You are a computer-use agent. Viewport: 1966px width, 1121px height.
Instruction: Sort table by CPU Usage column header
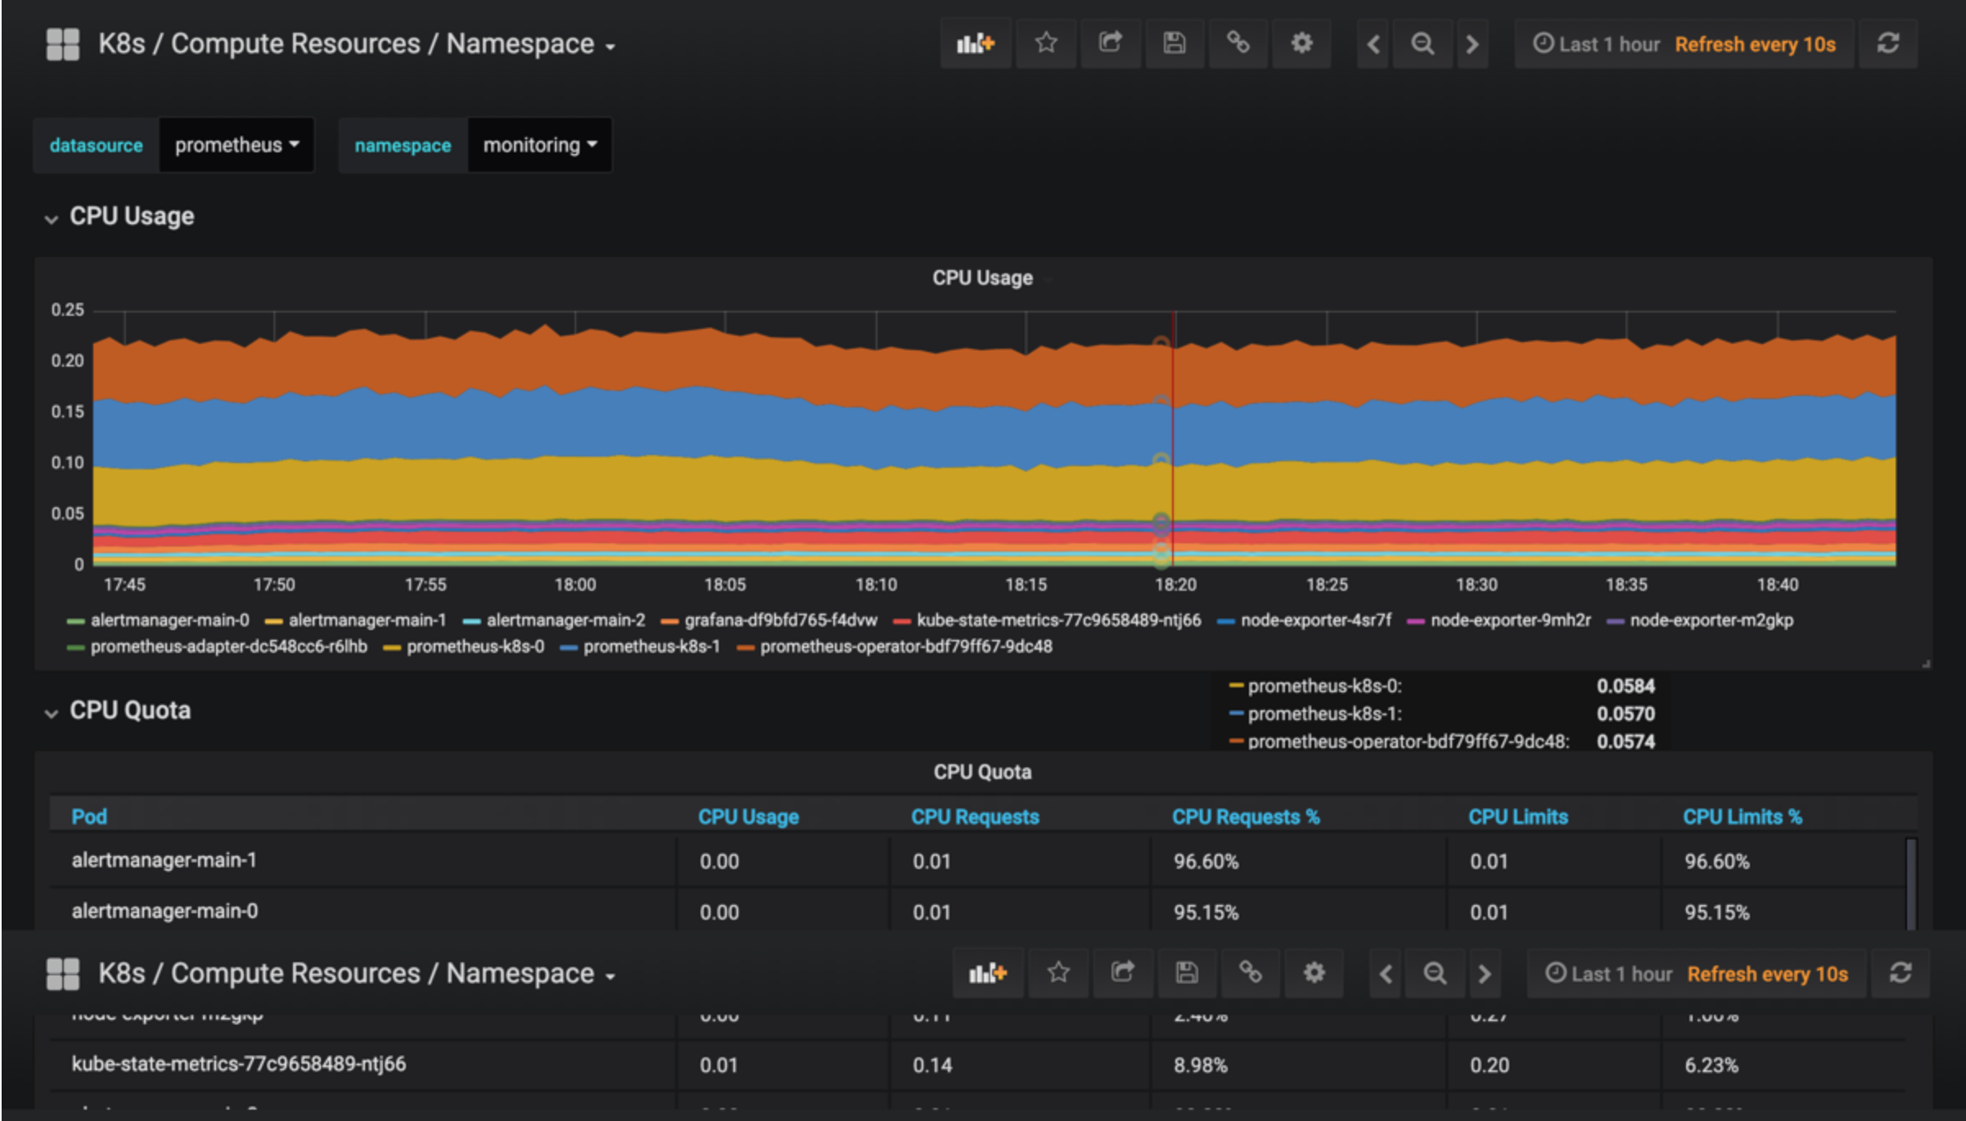coord(748,817)
